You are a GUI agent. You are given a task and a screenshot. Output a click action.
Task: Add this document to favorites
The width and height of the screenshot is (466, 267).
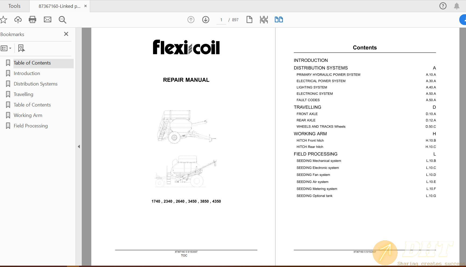point(3,20)
